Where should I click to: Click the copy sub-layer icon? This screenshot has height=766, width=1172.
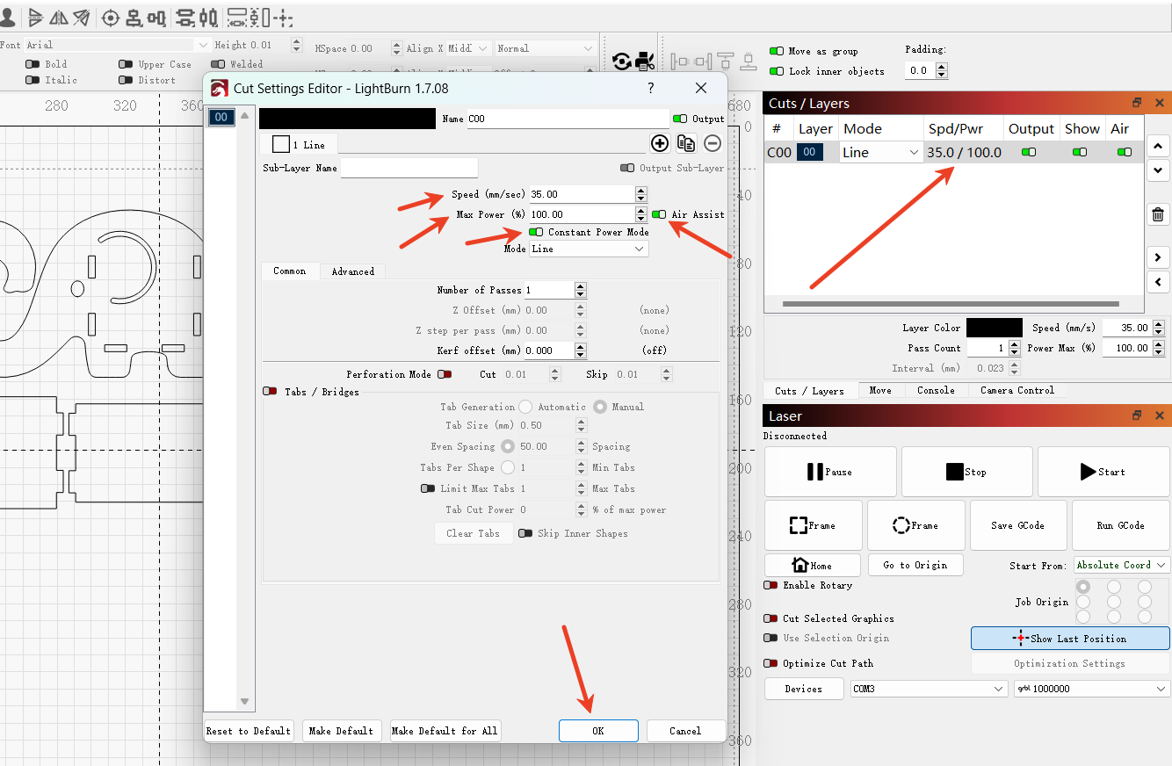pyautogui.click(x=686, y=143)
